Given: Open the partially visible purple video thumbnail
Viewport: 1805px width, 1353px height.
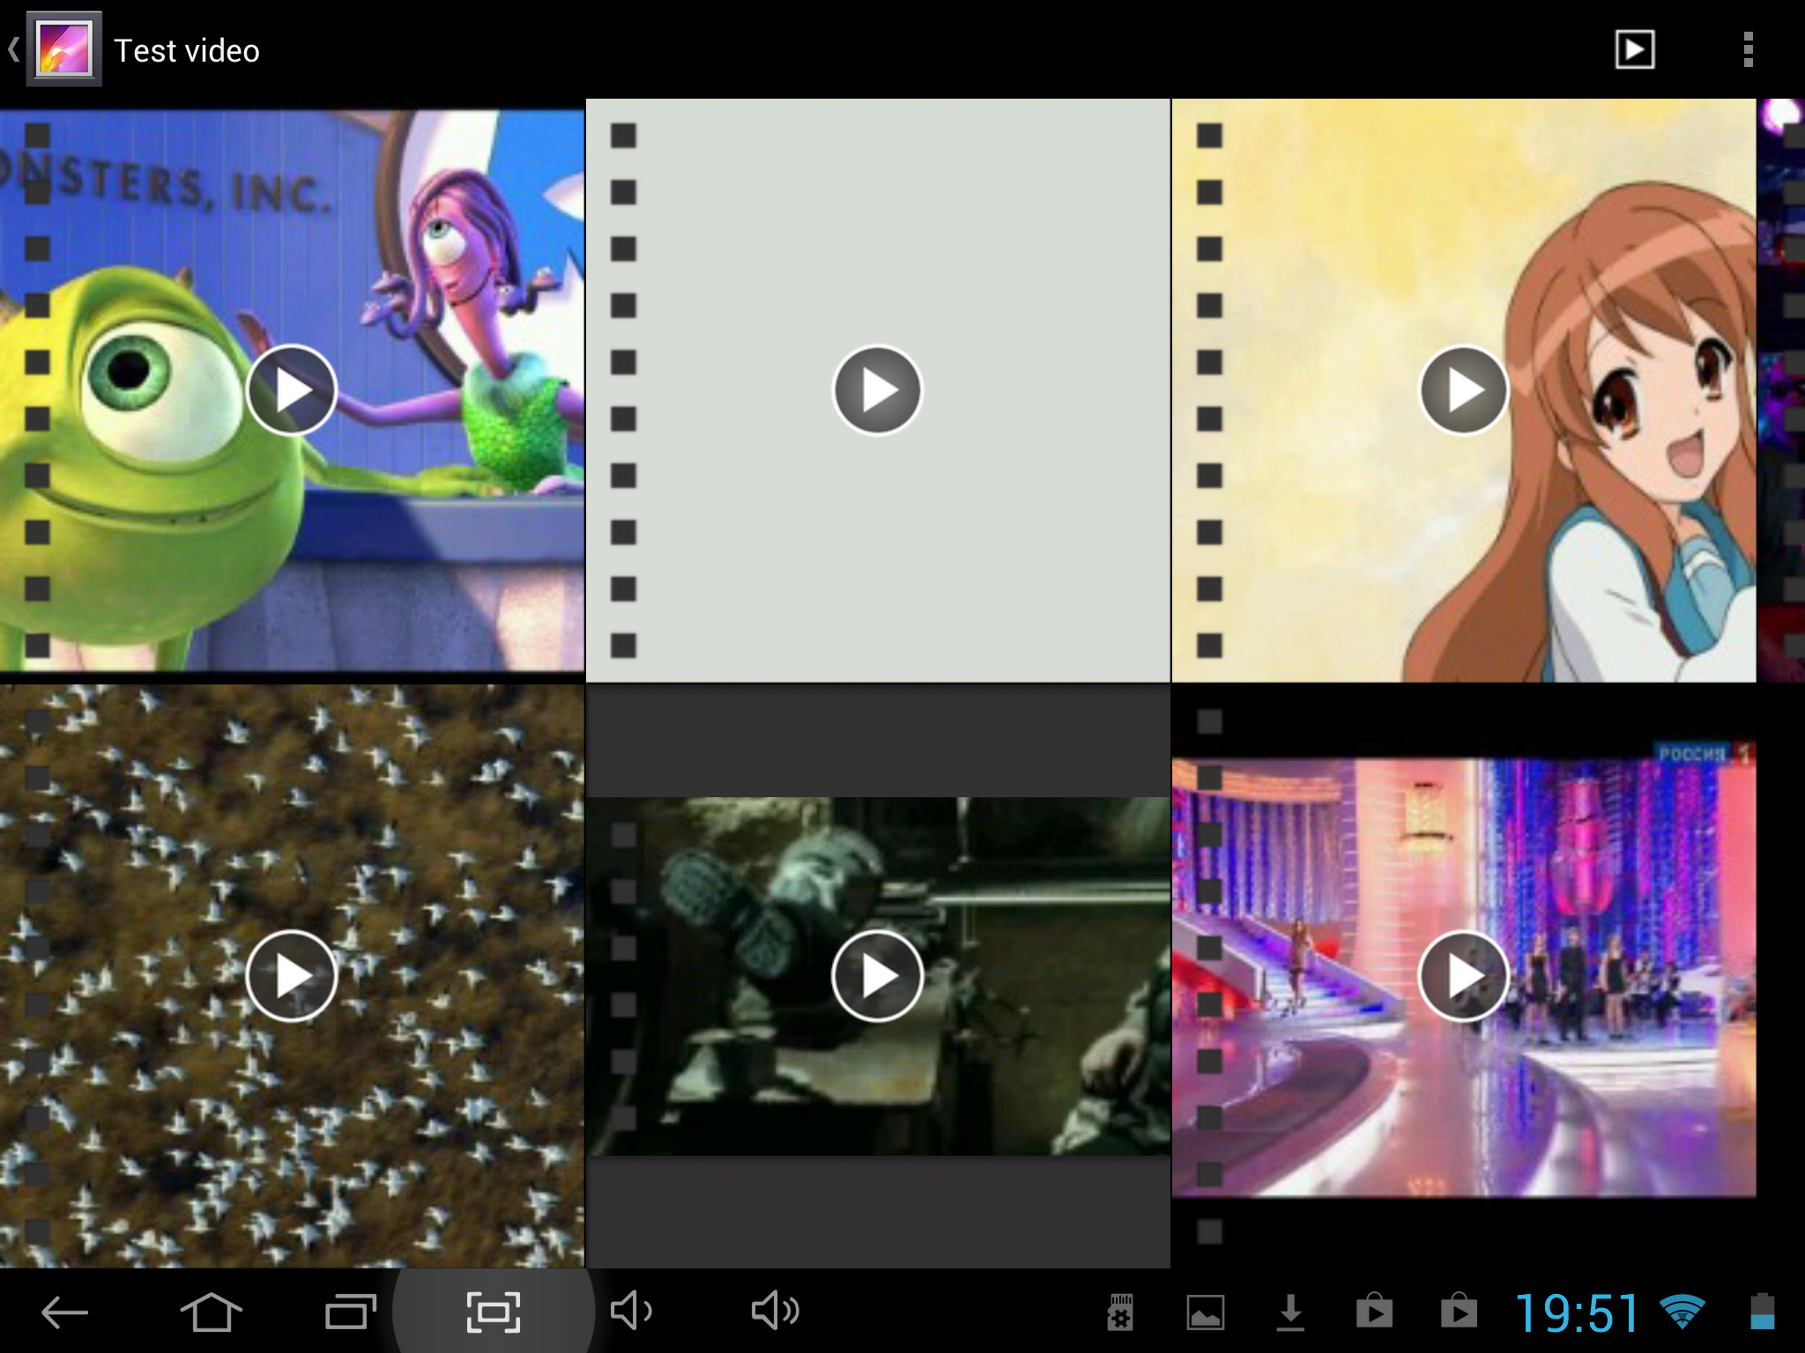Looking at the screenshot, I should 1782,390.
